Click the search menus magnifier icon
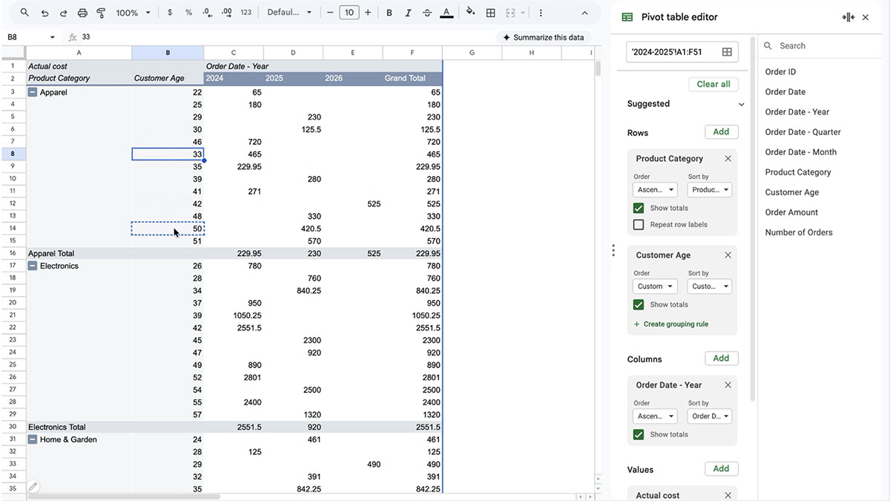 point(24,13)
